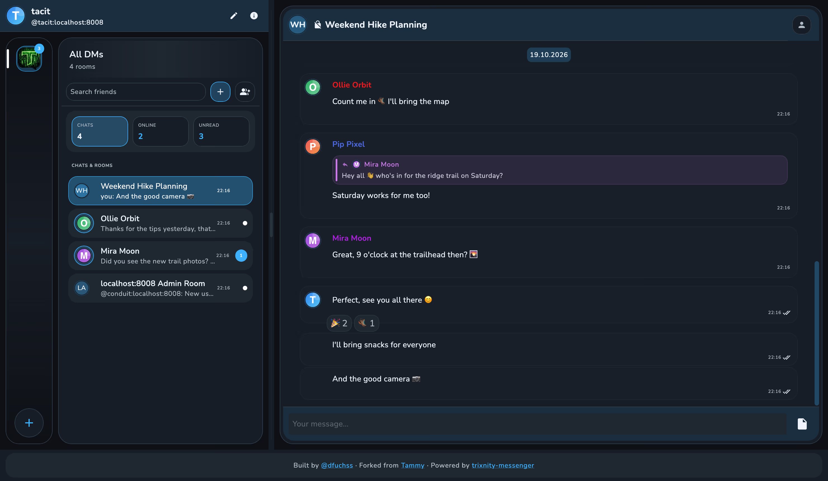This screenshot has height=481, width=828.
Task: Focus the Search friends field
Action: [136, 92]
